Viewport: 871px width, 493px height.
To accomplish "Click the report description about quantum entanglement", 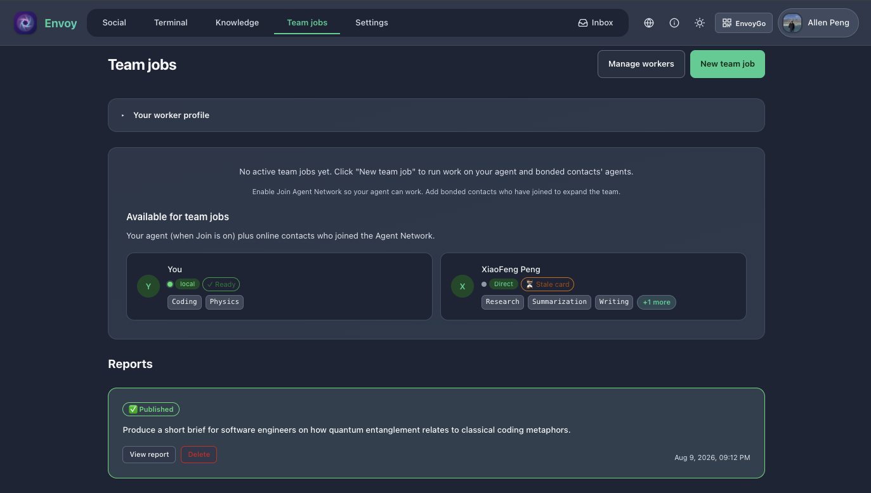I will (x=346, y=430).
